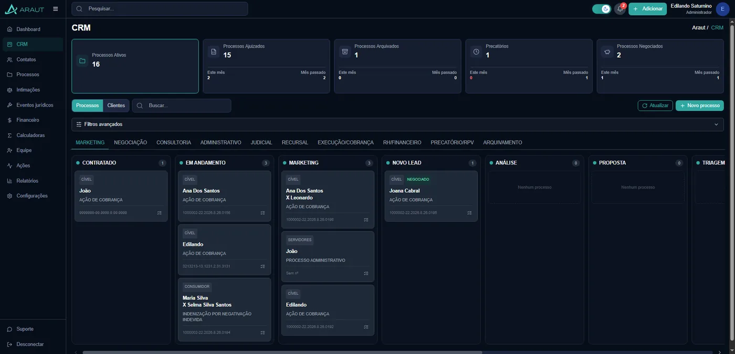Image resolution: width=735 pixels, height=354 pixels.
Task: Open checklist icon on Maria Silva card
Action: (262, 332)
